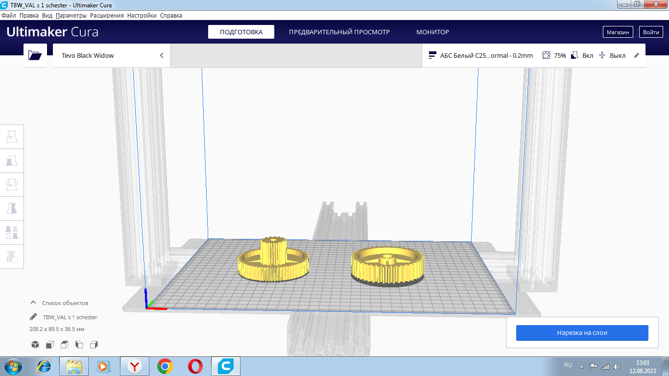Image resolution: width=669 pixels, height=376 pixels.
Task: Open the Правка menu
Action: (x=29, y=15)
